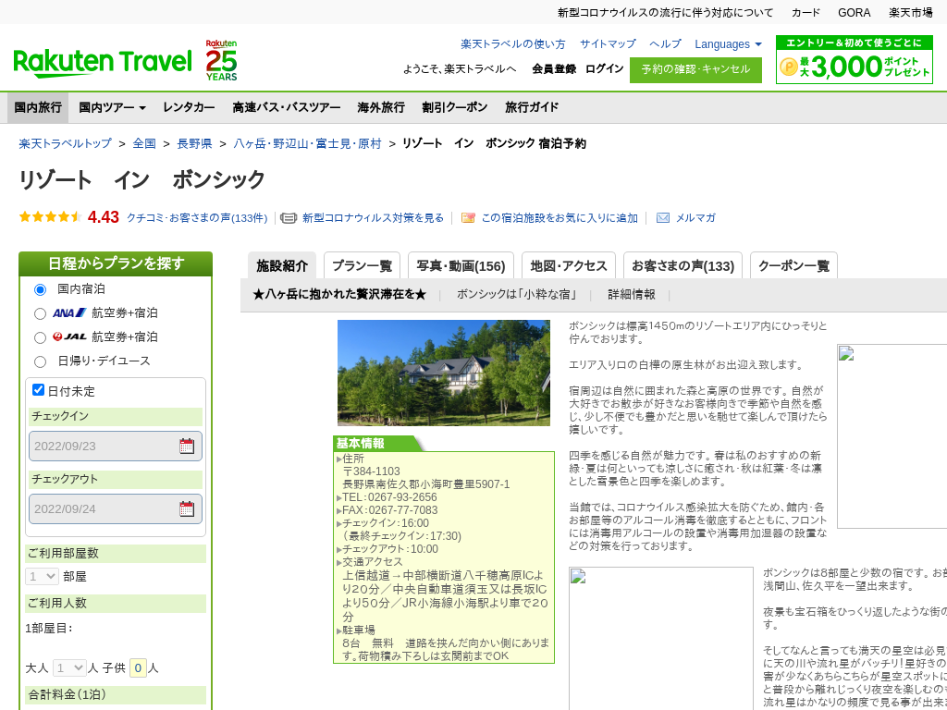947x710 pixels.
Task: Open 海外旅行 in the navigation bar
Action: pyautogui.click(x=381, y=107)
